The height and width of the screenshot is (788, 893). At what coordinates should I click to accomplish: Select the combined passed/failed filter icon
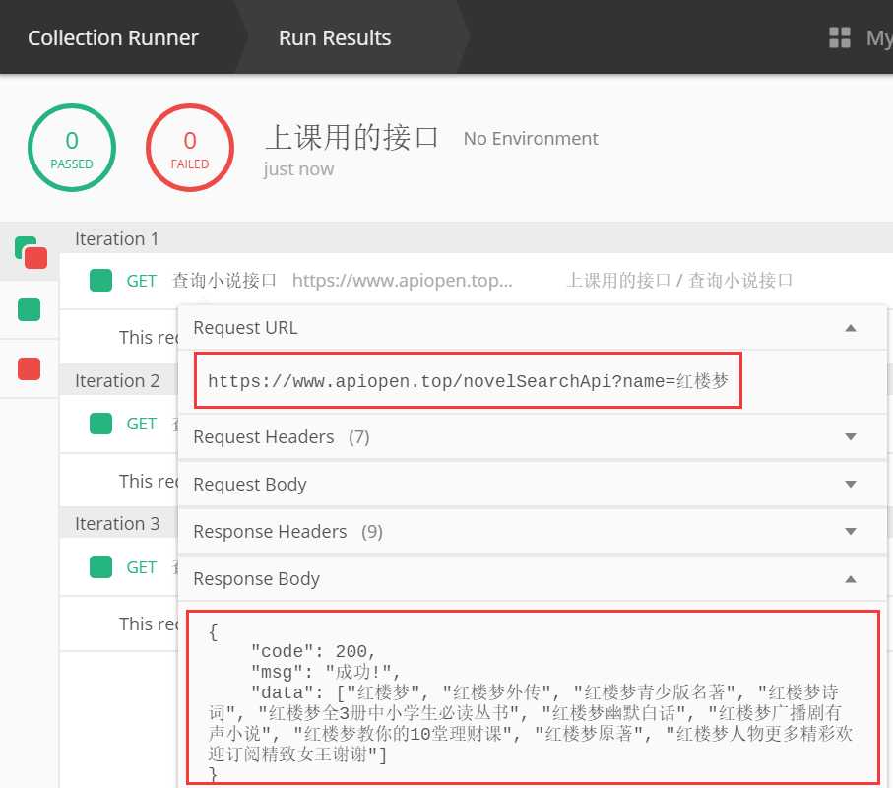tap(32, 252)
